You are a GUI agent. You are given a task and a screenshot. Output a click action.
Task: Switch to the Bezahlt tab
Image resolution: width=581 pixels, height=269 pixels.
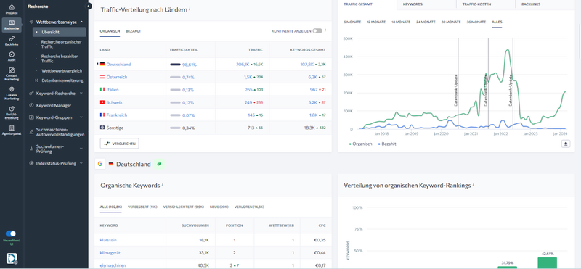click(134, 31)
